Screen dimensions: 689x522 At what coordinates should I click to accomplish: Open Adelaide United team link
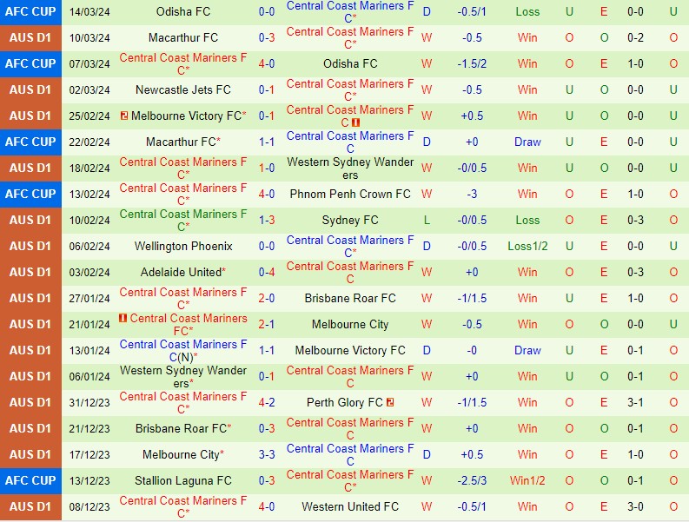[181, 273]
